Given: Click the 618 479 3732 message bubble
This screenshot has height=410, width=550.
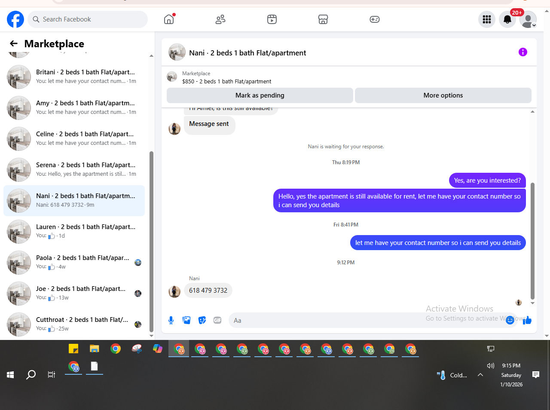Looking at the screenshot, I should (208, 291).
